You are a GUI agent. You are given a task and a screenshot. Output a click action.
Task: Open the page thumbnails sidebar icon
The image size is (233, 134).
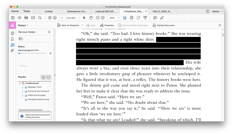(13, 33)
